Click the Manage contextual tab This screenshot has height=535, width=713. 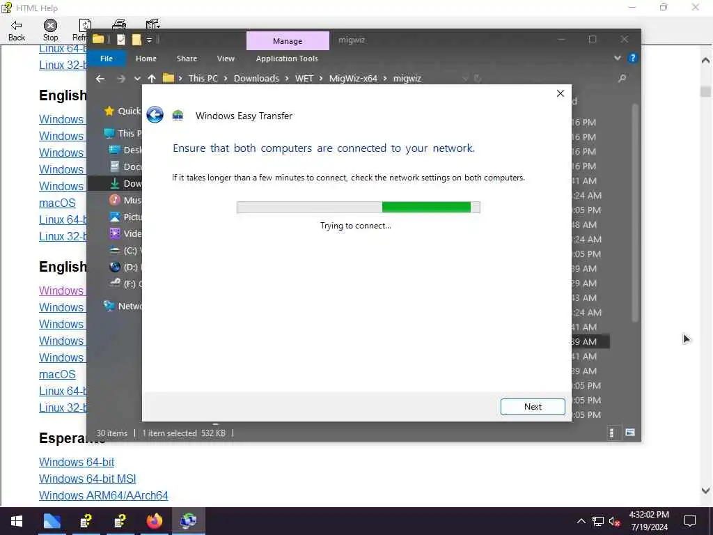pos(288,41)
